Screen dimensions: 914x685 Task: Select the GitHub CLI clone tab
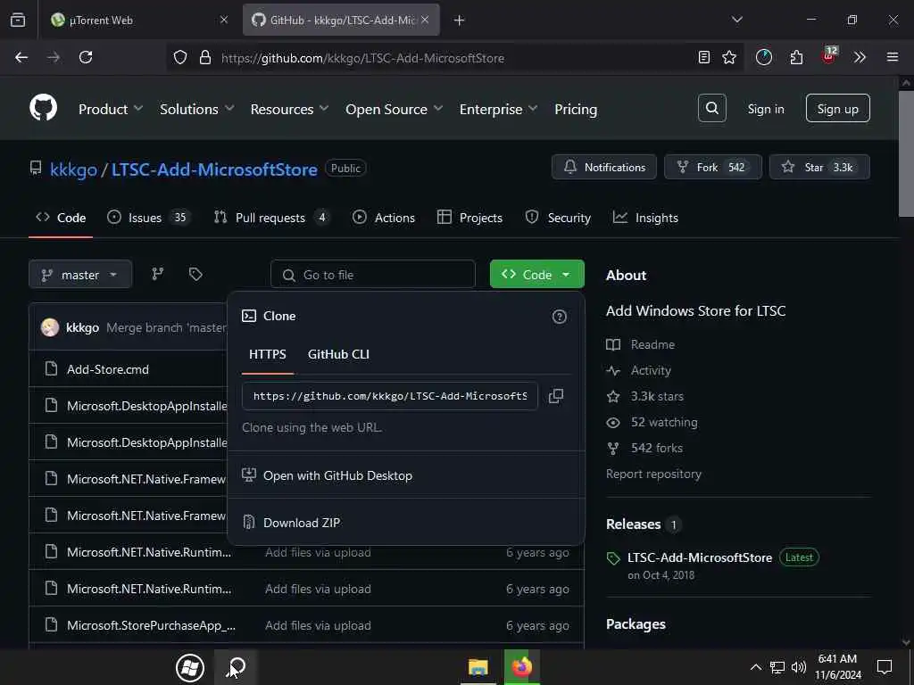click(x=338, y=354)
